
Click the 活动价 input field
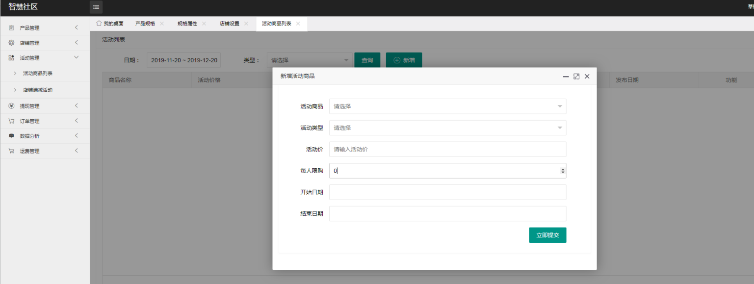tap(447, 150)
